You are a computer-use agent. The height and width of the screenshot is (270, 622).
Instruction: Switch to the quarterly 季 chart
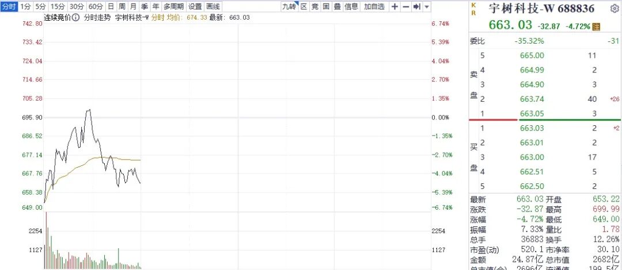click(x=145, y=6)
